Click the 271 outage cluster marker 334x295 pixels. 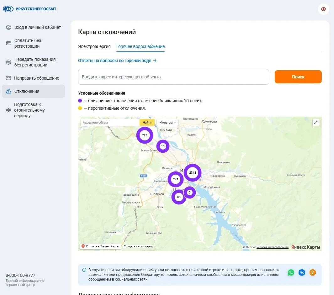tap(176, 179)
